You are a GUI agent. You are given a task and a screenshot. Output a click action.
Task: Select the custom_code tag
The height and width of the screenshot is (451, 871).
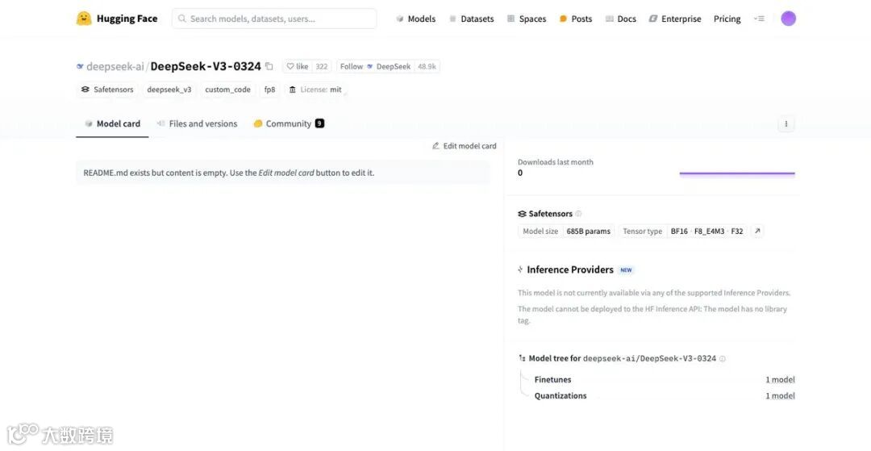pyautogui.click(x=227, y=90)
